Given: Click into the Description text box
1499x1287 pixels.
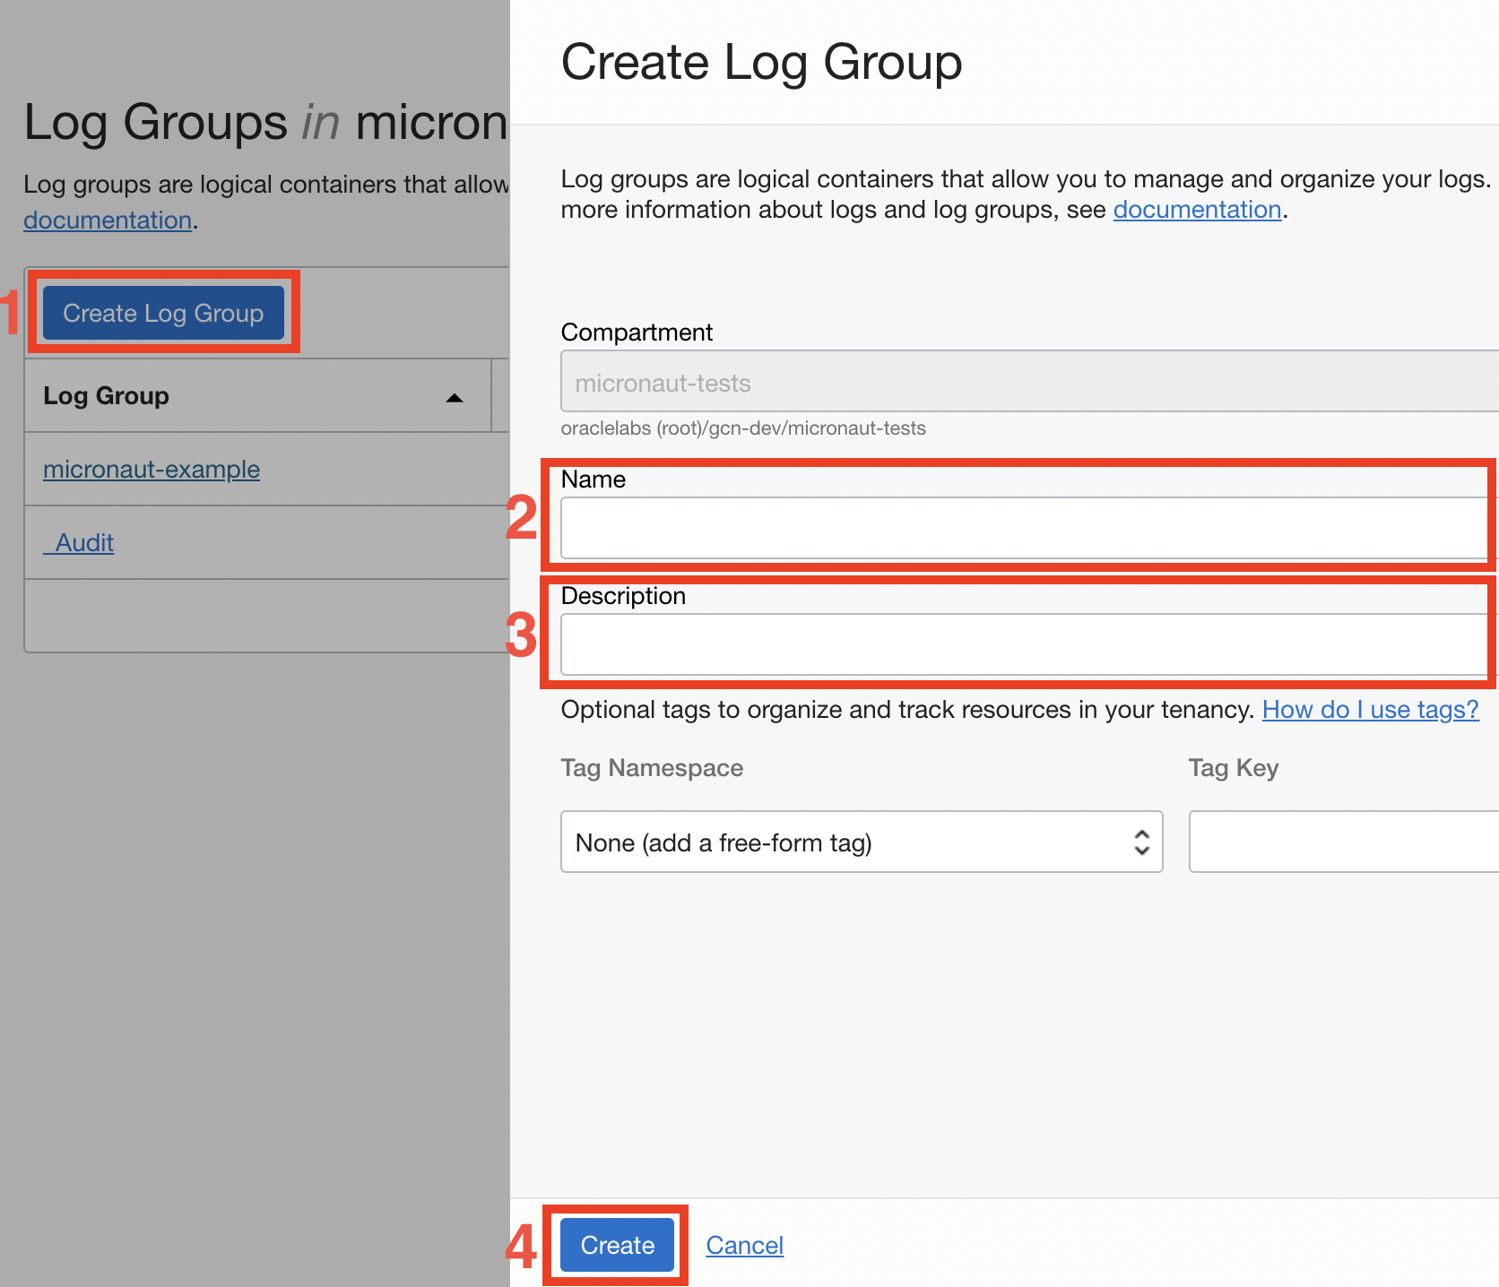Looking at the screenshot, I should (1022, 644).
